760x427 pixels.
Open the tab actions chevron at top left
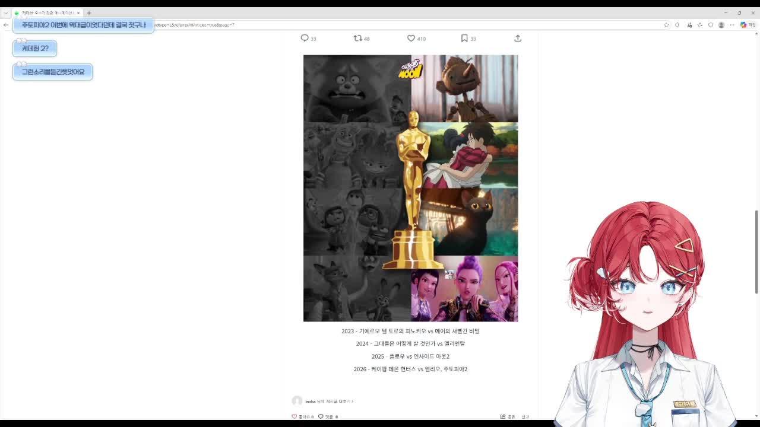(x=6, y=12)
